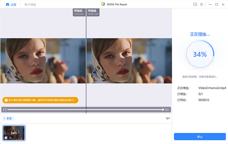Open the feedback chat icon in title bar
This screenshot has width=228, height=144.
195,4
